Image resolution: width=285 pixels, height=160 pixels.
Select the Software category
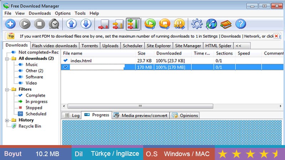click(x=34, y=77)
